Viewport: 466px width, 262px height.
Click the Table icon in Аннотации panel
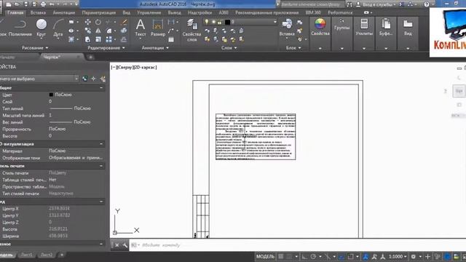pyautogui.click(x=171, y=39)
